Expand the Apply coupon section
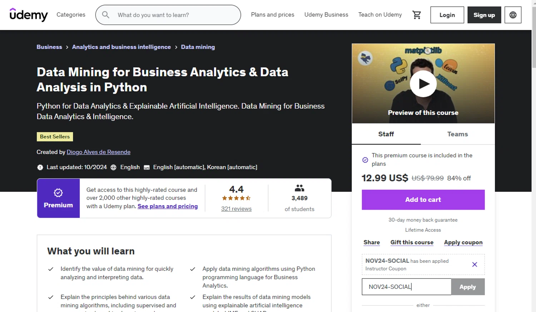This screenshot has height=312, width=536. click(x=463, y=242)
